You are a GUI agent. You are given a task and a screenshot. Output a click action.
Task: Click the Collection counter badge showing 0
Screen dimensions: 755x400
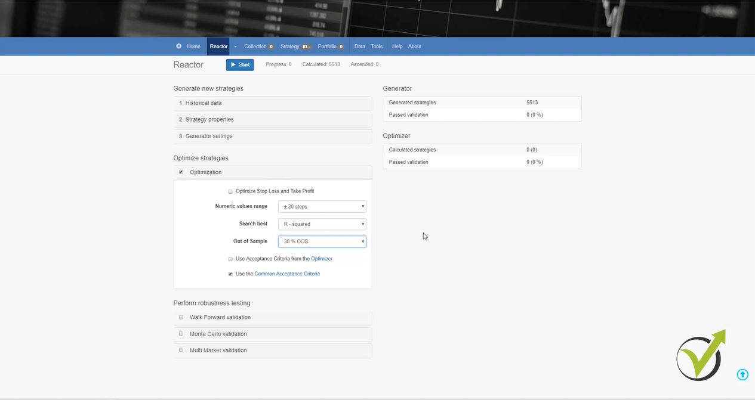(x=270, y=46)
